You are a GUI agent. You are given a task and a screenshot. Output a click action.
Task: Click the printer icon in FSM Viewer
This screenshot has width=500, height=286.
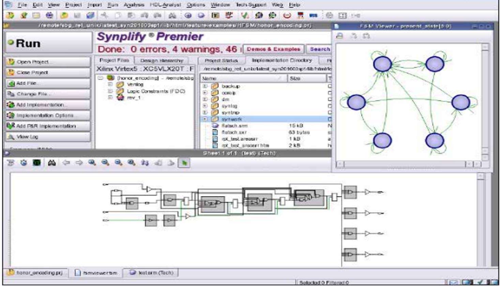point(340,36)
